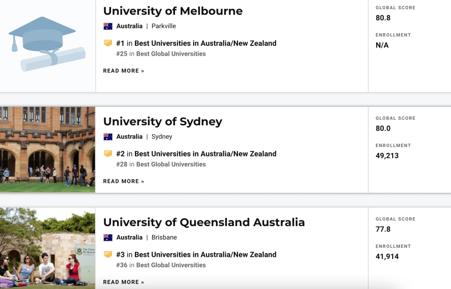
Task: Follow Sydney's #28 Best Global Universities link
Action: [x=161, y=164]
